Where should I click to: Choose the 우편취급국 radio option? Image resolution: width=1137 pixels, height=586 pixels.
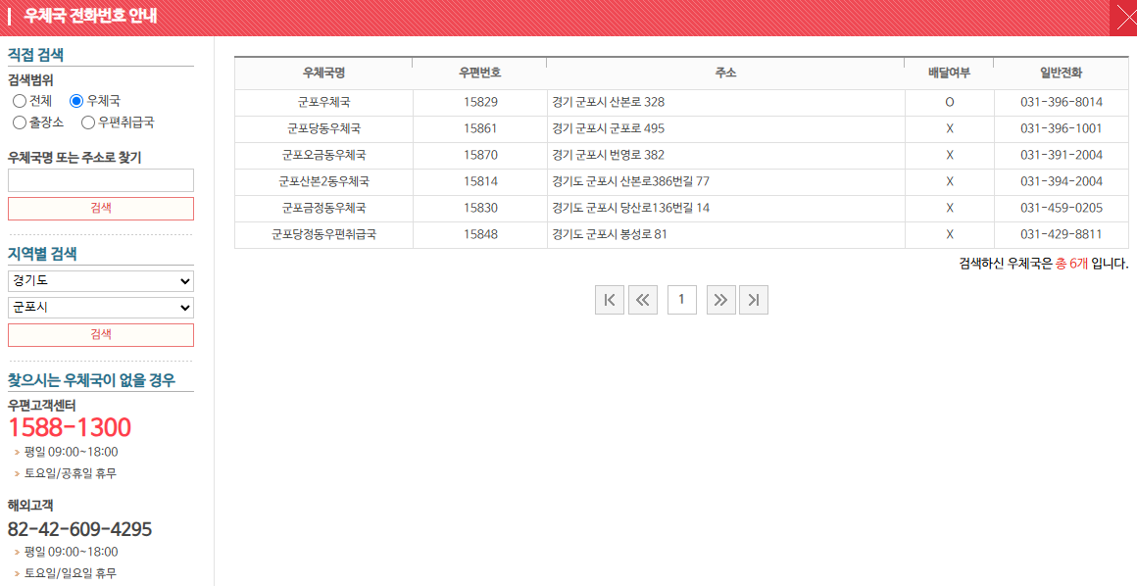tap(88, 122)
